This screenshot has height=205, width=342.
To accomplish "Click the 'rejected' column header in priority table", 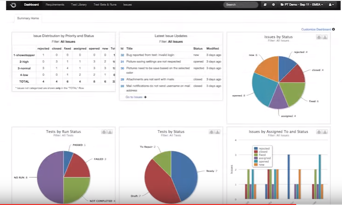I will (43, 48).
